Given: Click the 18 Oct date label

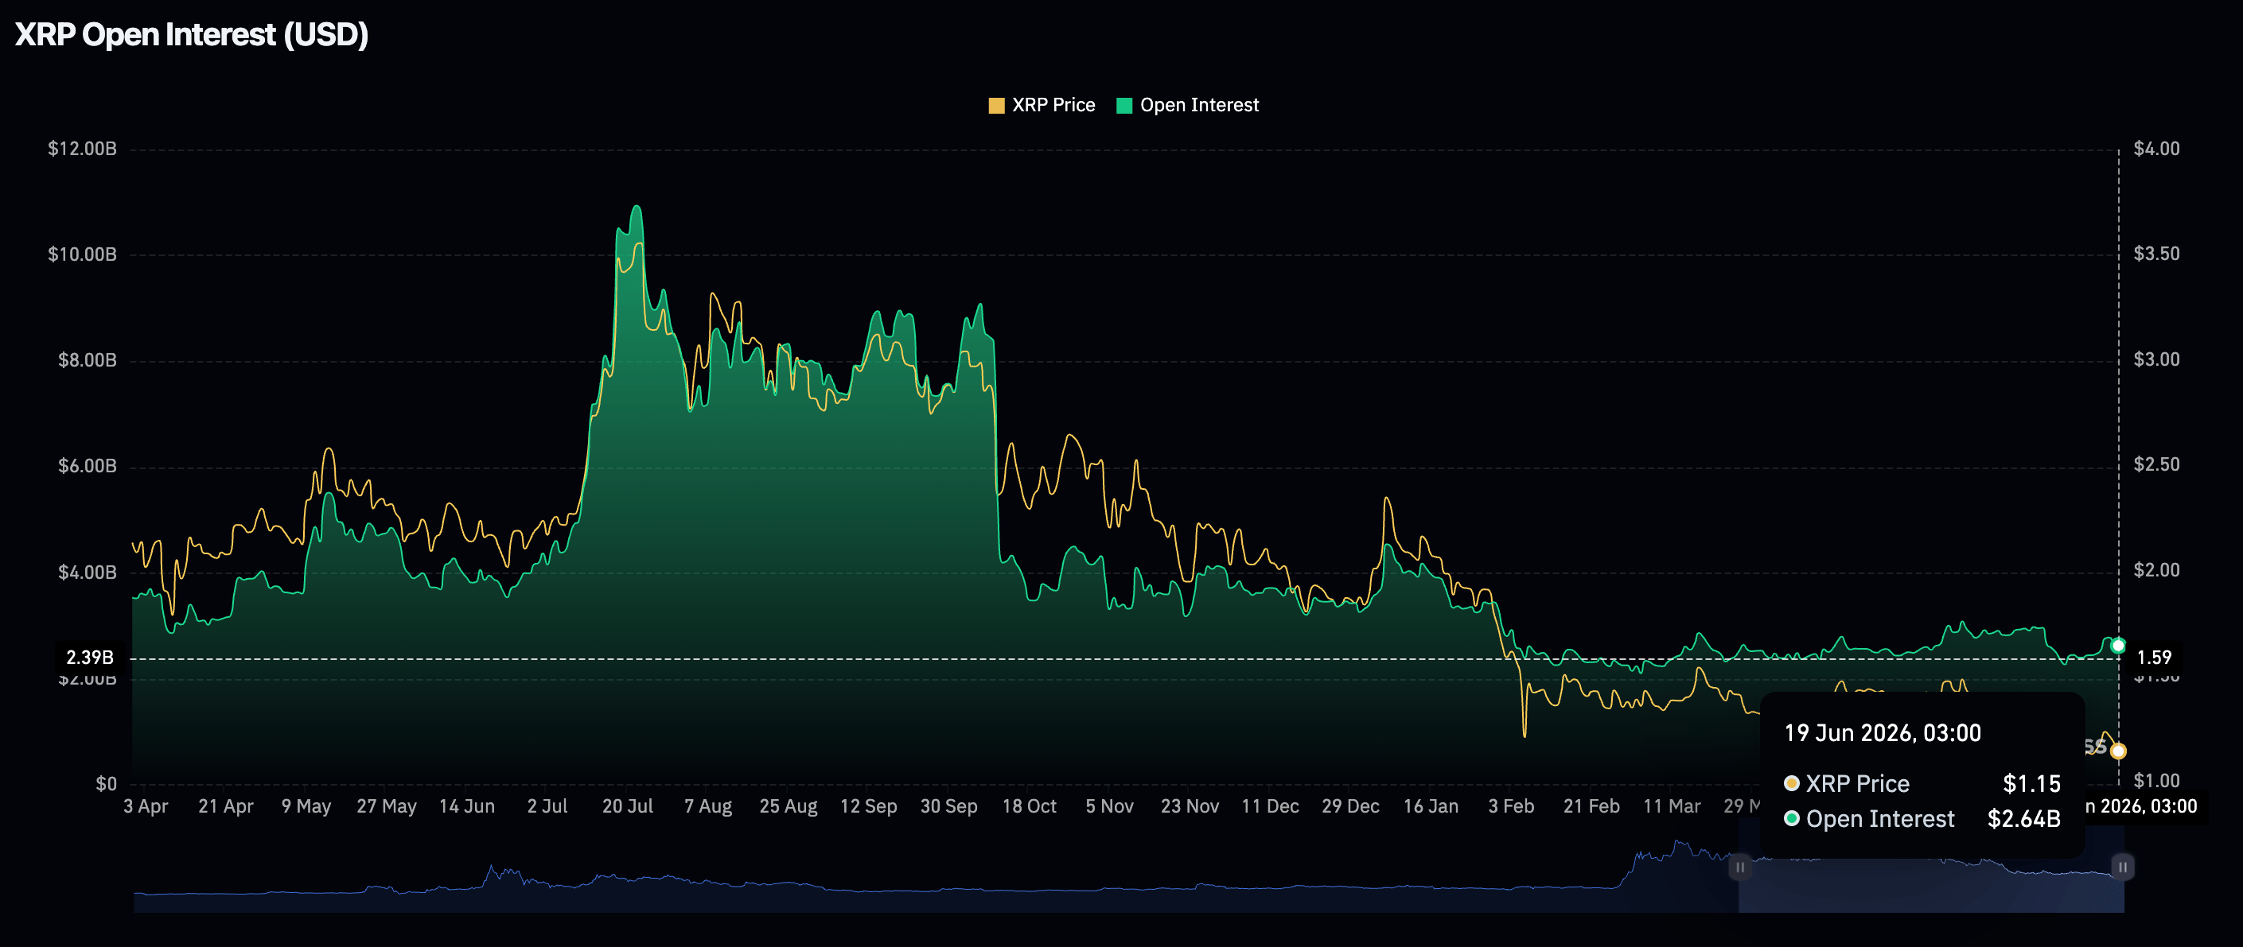Looking at the screenshot, I should tap(1030, 807).
